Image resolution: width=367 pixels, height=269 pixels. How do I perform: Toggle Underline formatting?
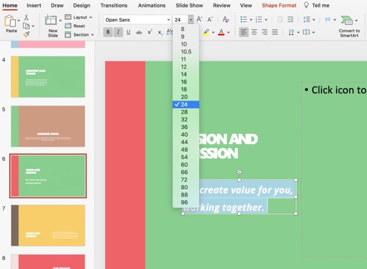[x=129, y=32]
